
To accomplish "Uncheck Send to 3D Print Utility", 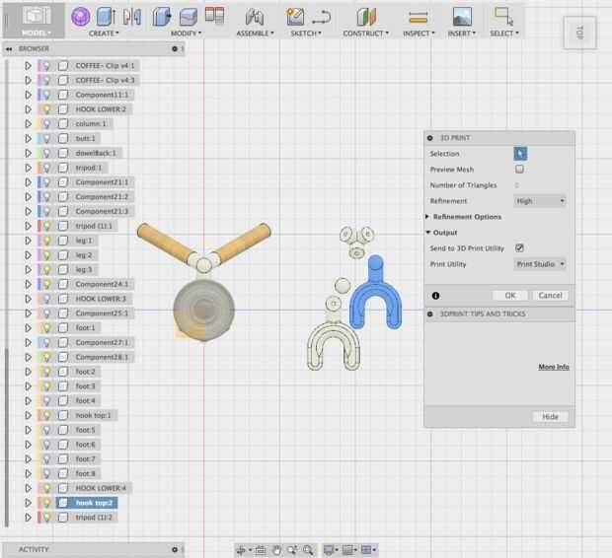I will pos(519,248).
